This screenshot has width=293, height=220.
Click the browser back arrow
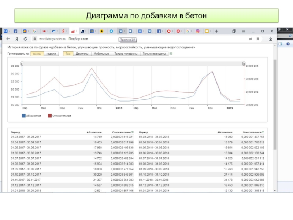[8, 38]
